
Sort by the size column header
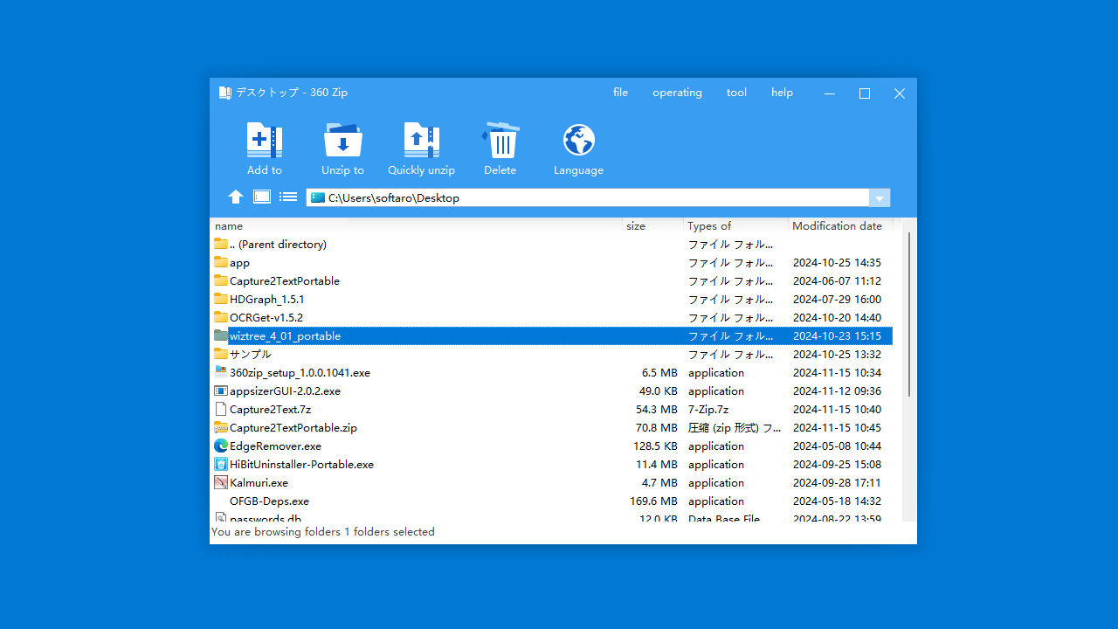pyautogui.click(x=653, y=225)
